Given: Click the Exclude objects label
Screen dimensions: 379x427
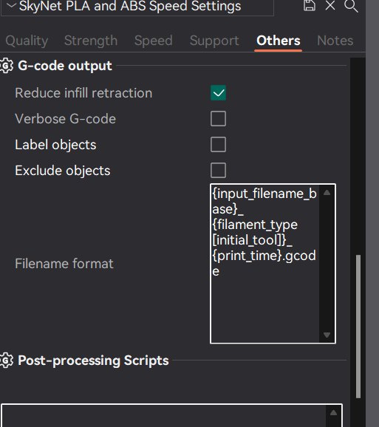Looking at the screenshot, I should (x=63, y=171).
